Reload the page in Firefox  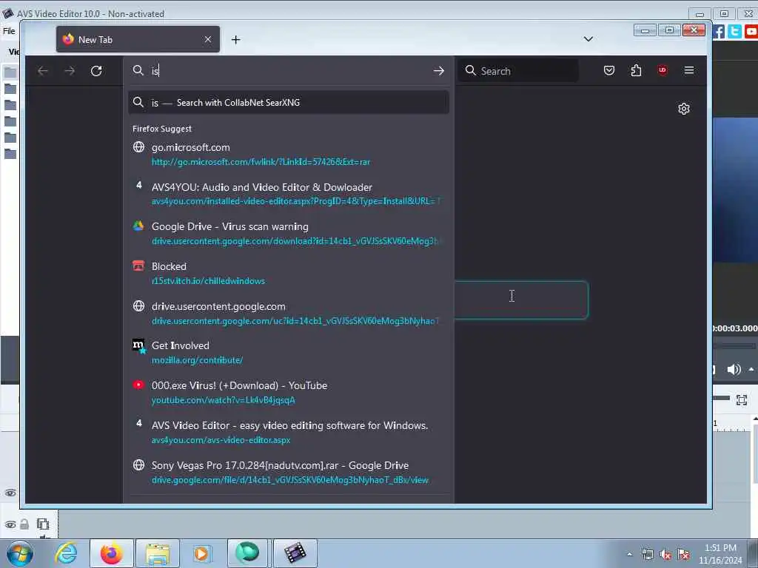(x=96, y=71)
